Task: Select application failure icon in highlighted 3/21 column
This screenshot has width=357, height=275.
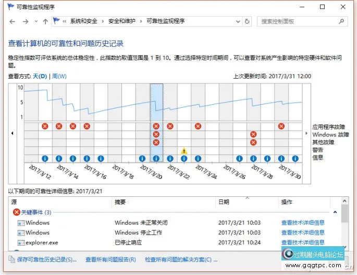Action: (156, 126)
